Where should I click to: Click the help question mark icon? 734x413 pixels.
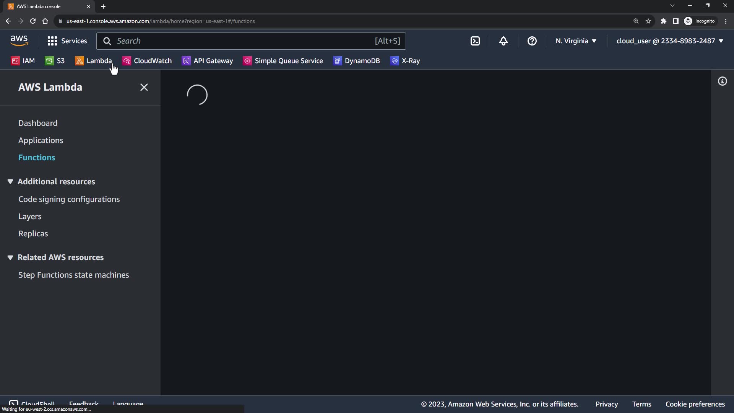coord(532,41)
